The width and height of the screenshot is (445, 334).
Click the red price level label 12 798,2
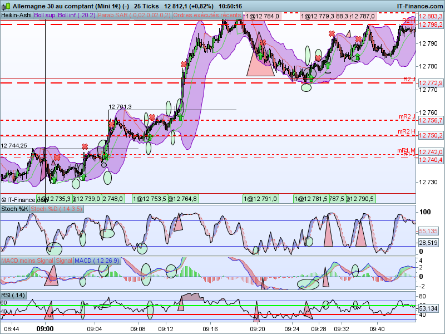(431, 24)
